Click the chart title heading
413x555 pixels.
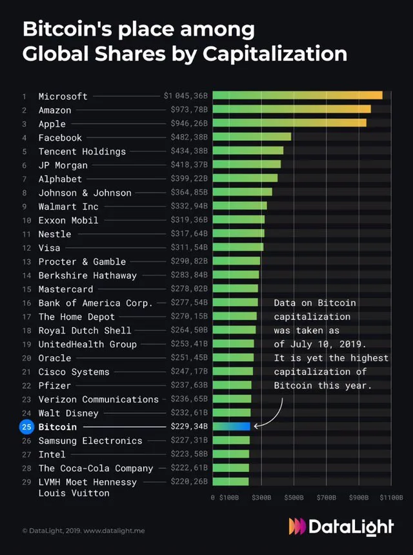[185, 41]
